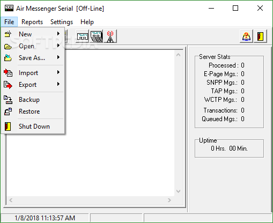The height and width of the screenshot is (223, 273).
Task: Click the E-Page Mgs. label
Action: tap(221, 74)
